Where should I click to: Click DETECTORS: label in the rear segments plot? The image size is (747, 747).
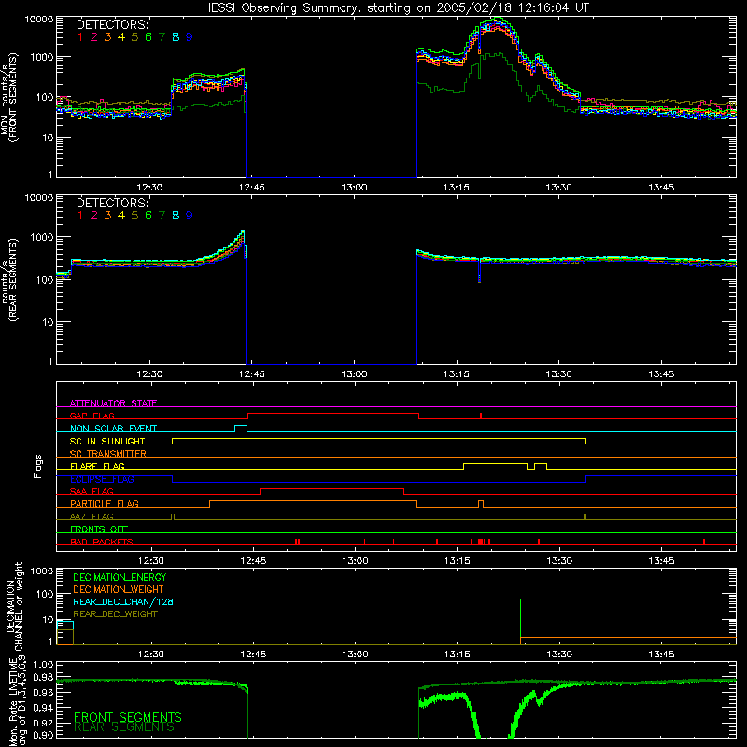coord(112,203)
